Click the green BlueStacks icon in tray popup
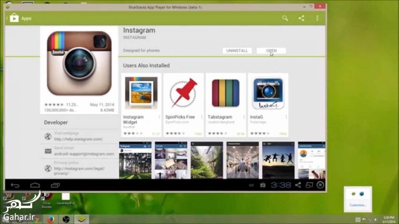Viewport: 399px width, 224px height. click(353, 194)
